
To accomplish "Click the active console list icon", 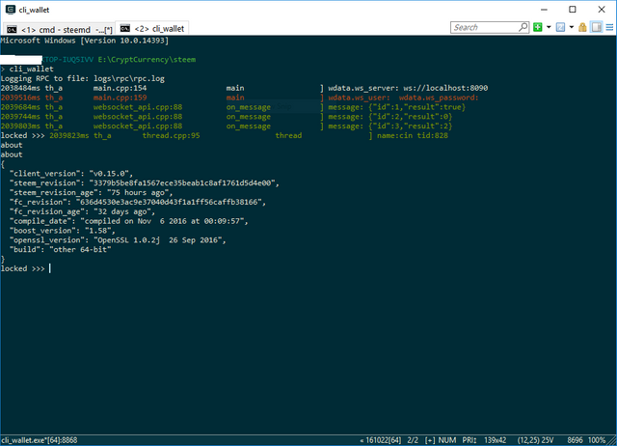I will (558, 27).
